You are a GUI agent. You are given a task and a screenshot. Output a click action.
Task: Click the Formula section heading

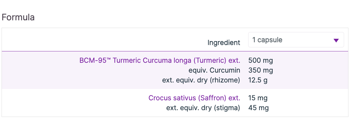pos(18,18)
